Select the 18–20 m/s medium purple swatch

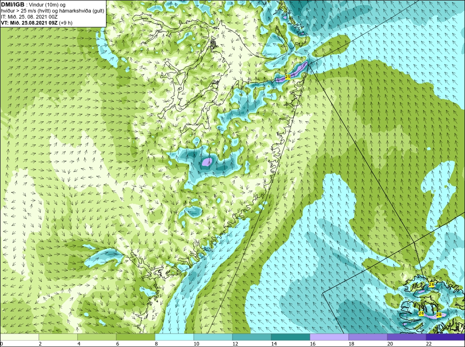[368, 337]
